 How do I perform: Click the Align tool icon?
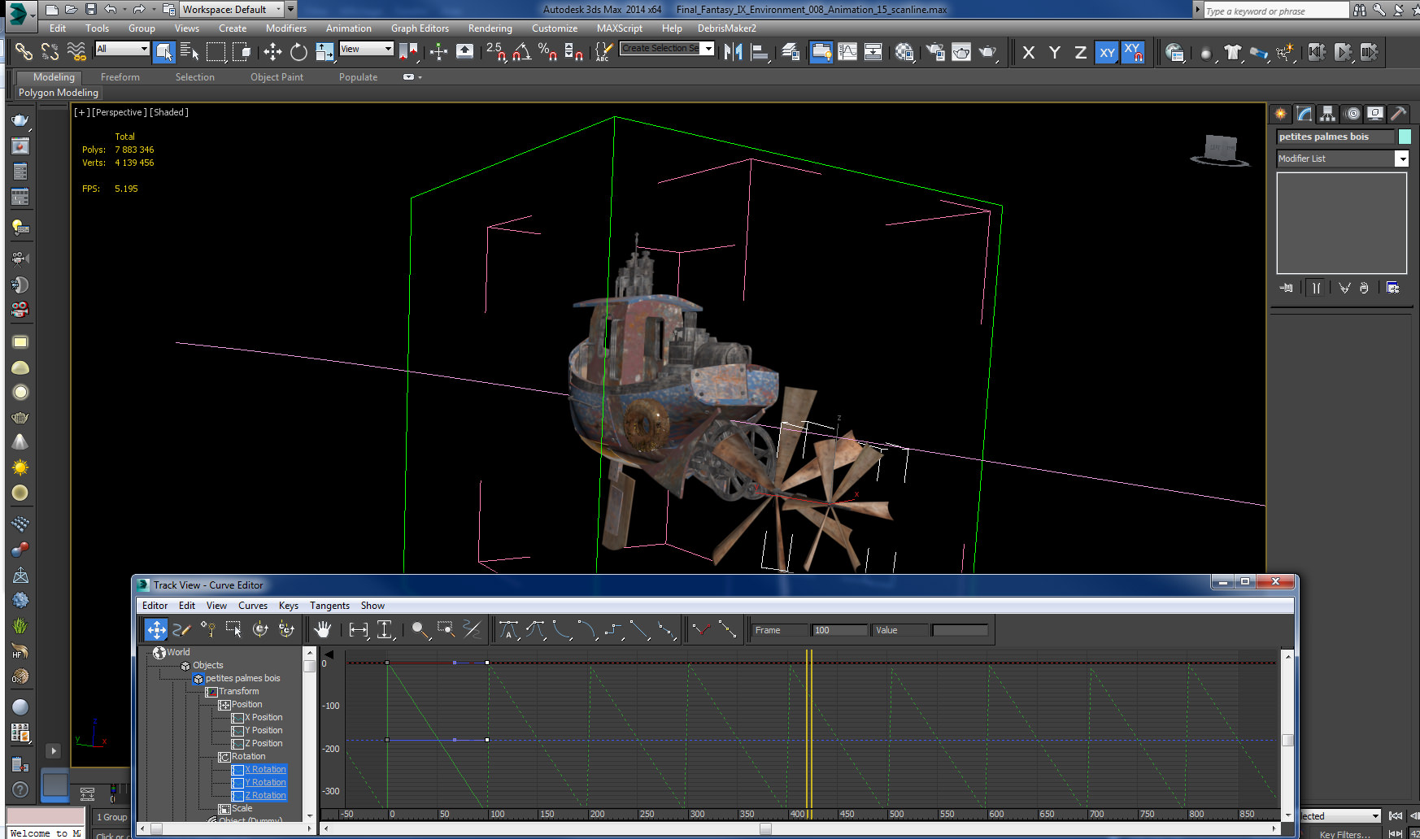[x=760, y=52]
